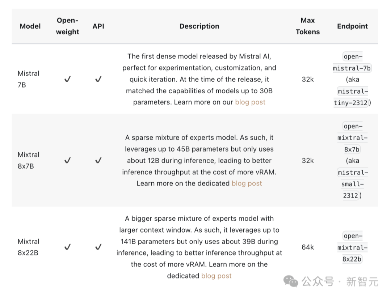
Task: Click the Open-weight checkmark for Mixtral 8x22B
Action: (x=67, y=247)
